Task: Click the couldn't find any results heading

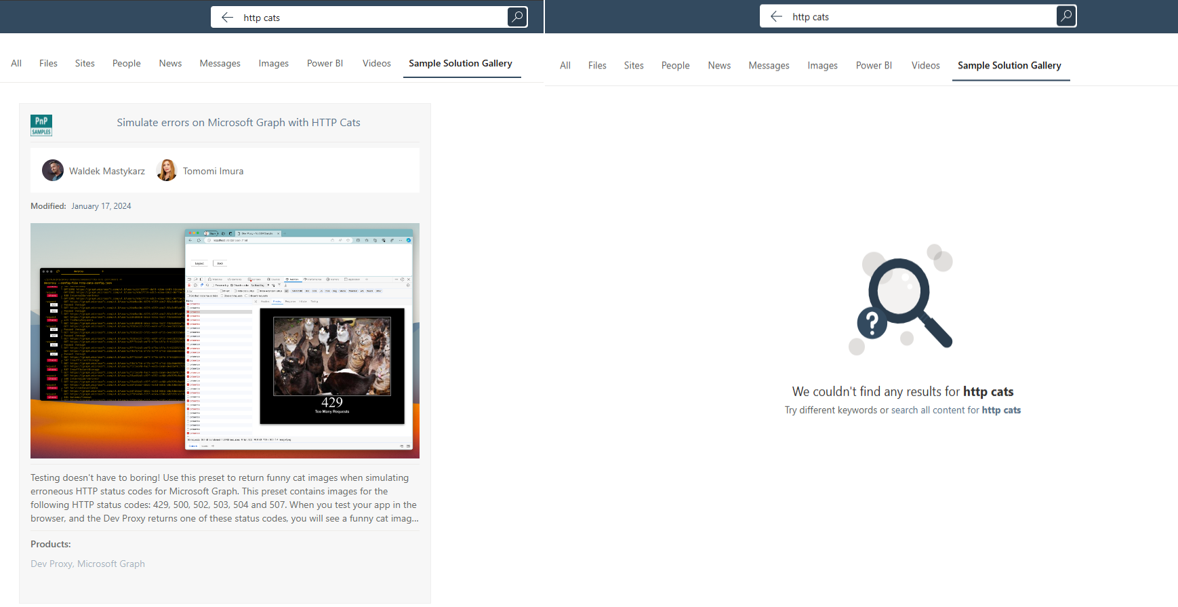Action: pyautogui.click(x=903, y=391)
